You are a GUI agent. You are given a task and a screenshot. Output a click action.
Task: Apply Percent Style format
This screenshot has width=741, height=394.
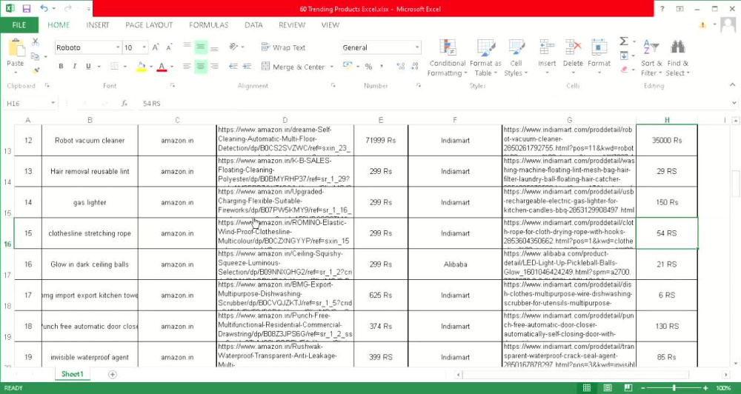pos(368,67)
